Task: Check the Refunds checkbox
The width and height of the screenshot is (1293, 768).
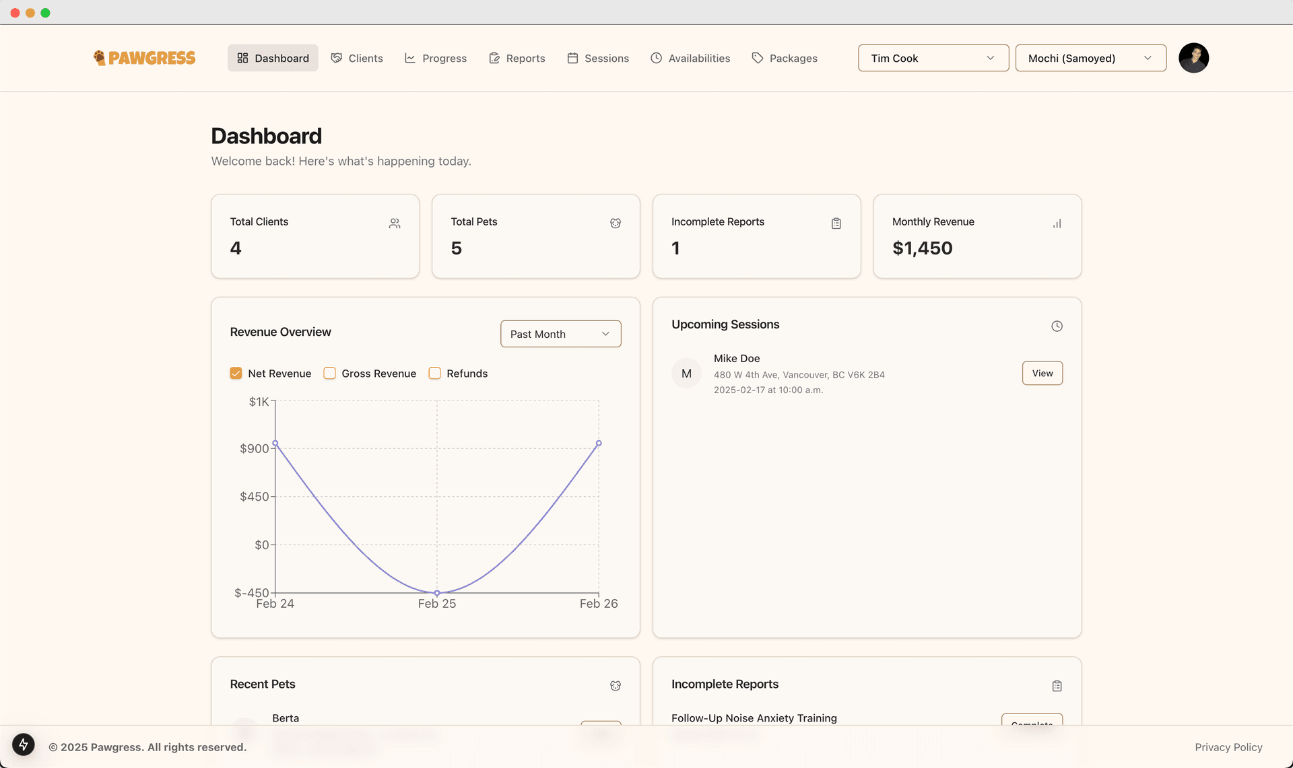Action: point(434,373)
